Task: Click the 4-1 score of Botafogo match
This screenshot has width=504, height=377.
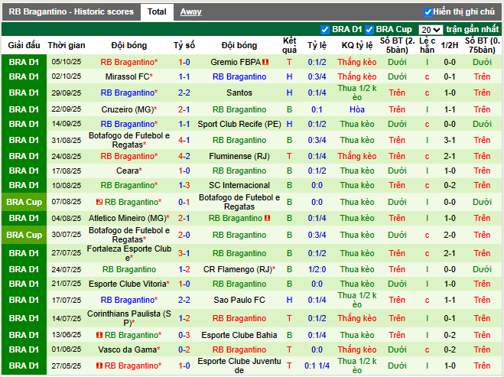Action: 184,140
